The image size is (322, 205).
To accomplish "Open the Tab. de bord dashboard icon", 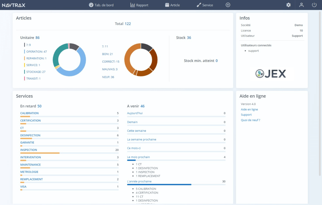I will click(91, 5).
